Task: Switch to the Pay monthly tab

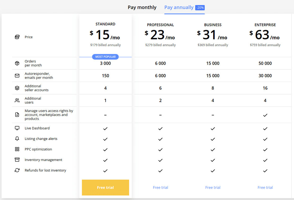Action: pyautogui.click(x=142, y=7)
